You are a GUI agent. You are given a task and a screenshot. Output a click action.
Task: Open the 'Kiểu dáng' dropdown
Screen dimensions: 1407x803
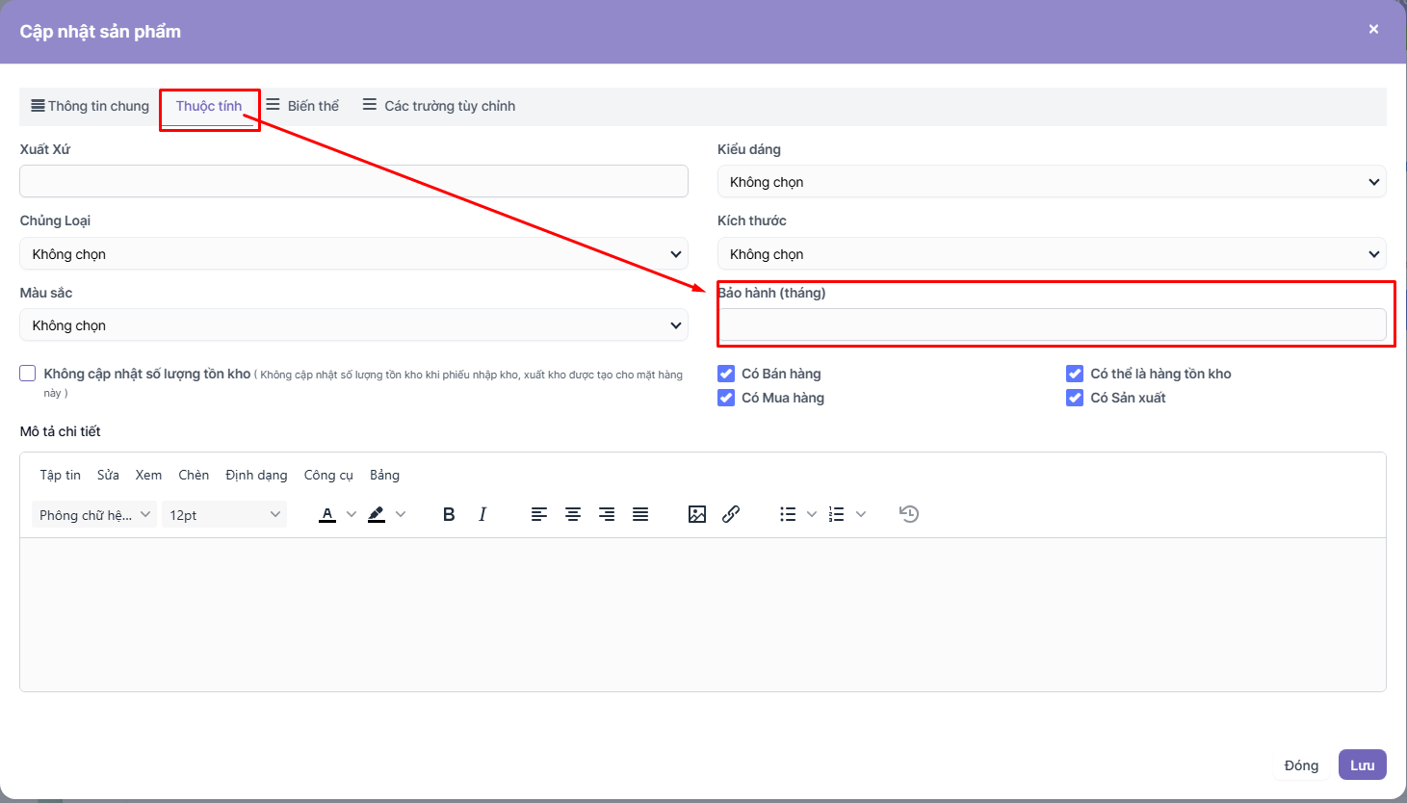point(1051,182)
